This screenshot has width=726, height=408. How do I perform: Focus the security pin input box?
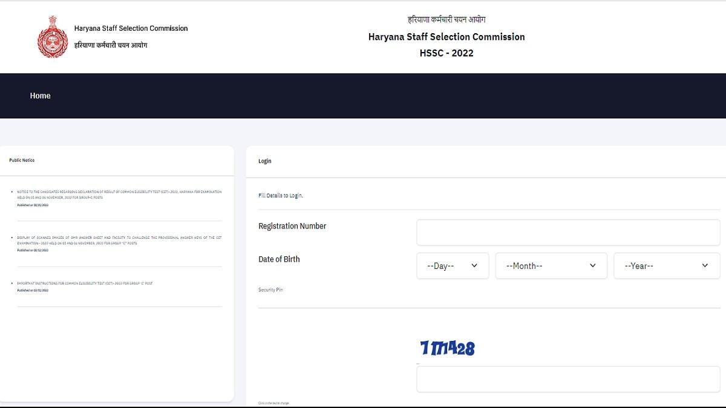click(x=568, y=379)
